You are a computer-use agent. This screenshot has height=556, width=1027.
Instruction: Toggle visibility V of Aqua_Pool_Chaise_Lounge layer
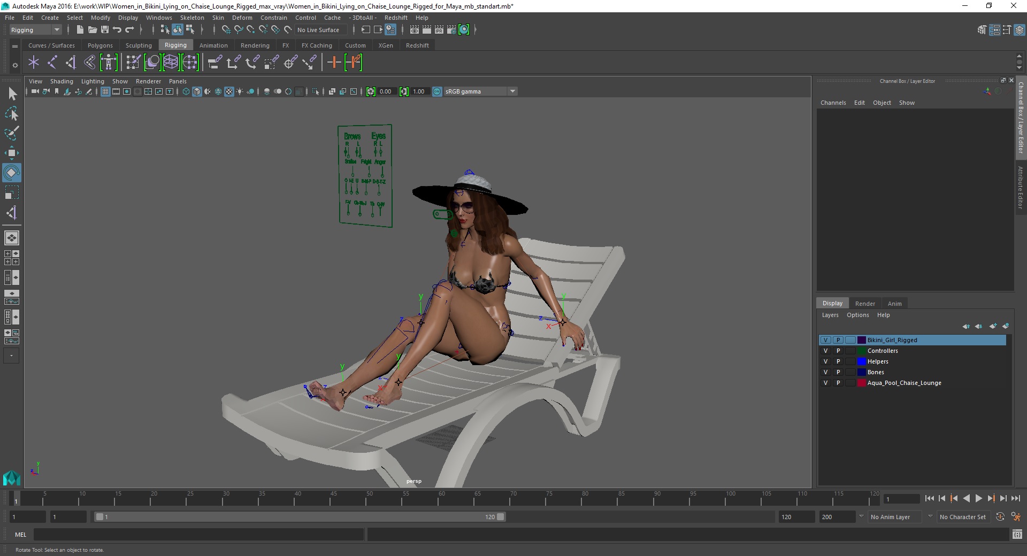(825, 383)
